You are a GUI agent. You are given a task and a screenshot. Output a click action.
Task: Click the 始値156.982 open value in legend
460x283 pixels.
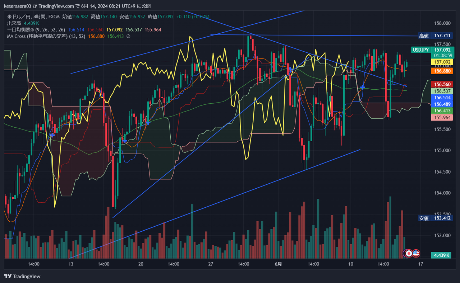pyautogui.click(x=75, y=17)
